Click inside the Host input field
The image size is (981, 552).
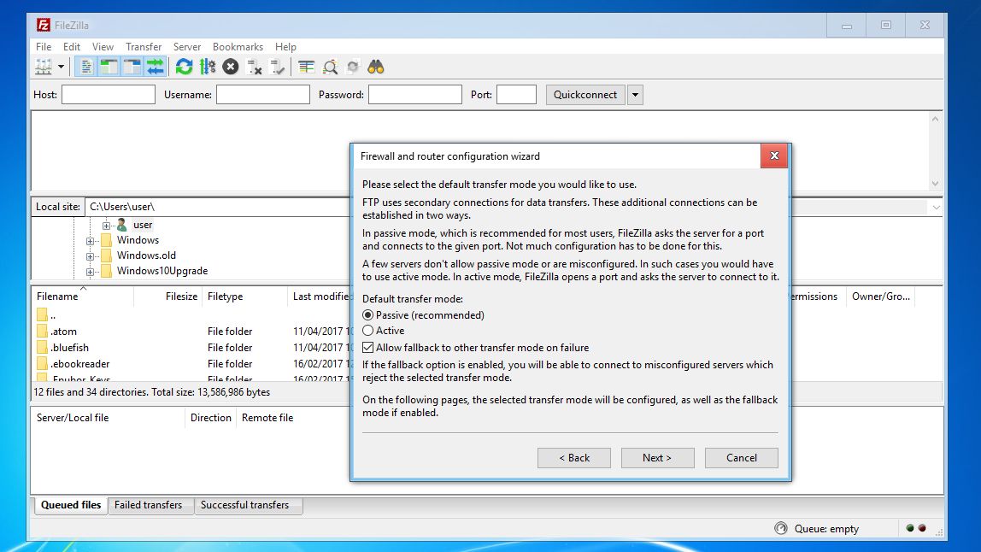pos(108,94)
